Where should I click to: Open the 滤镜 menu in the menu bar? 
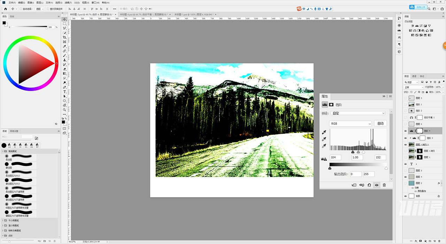tap(68, 3)
